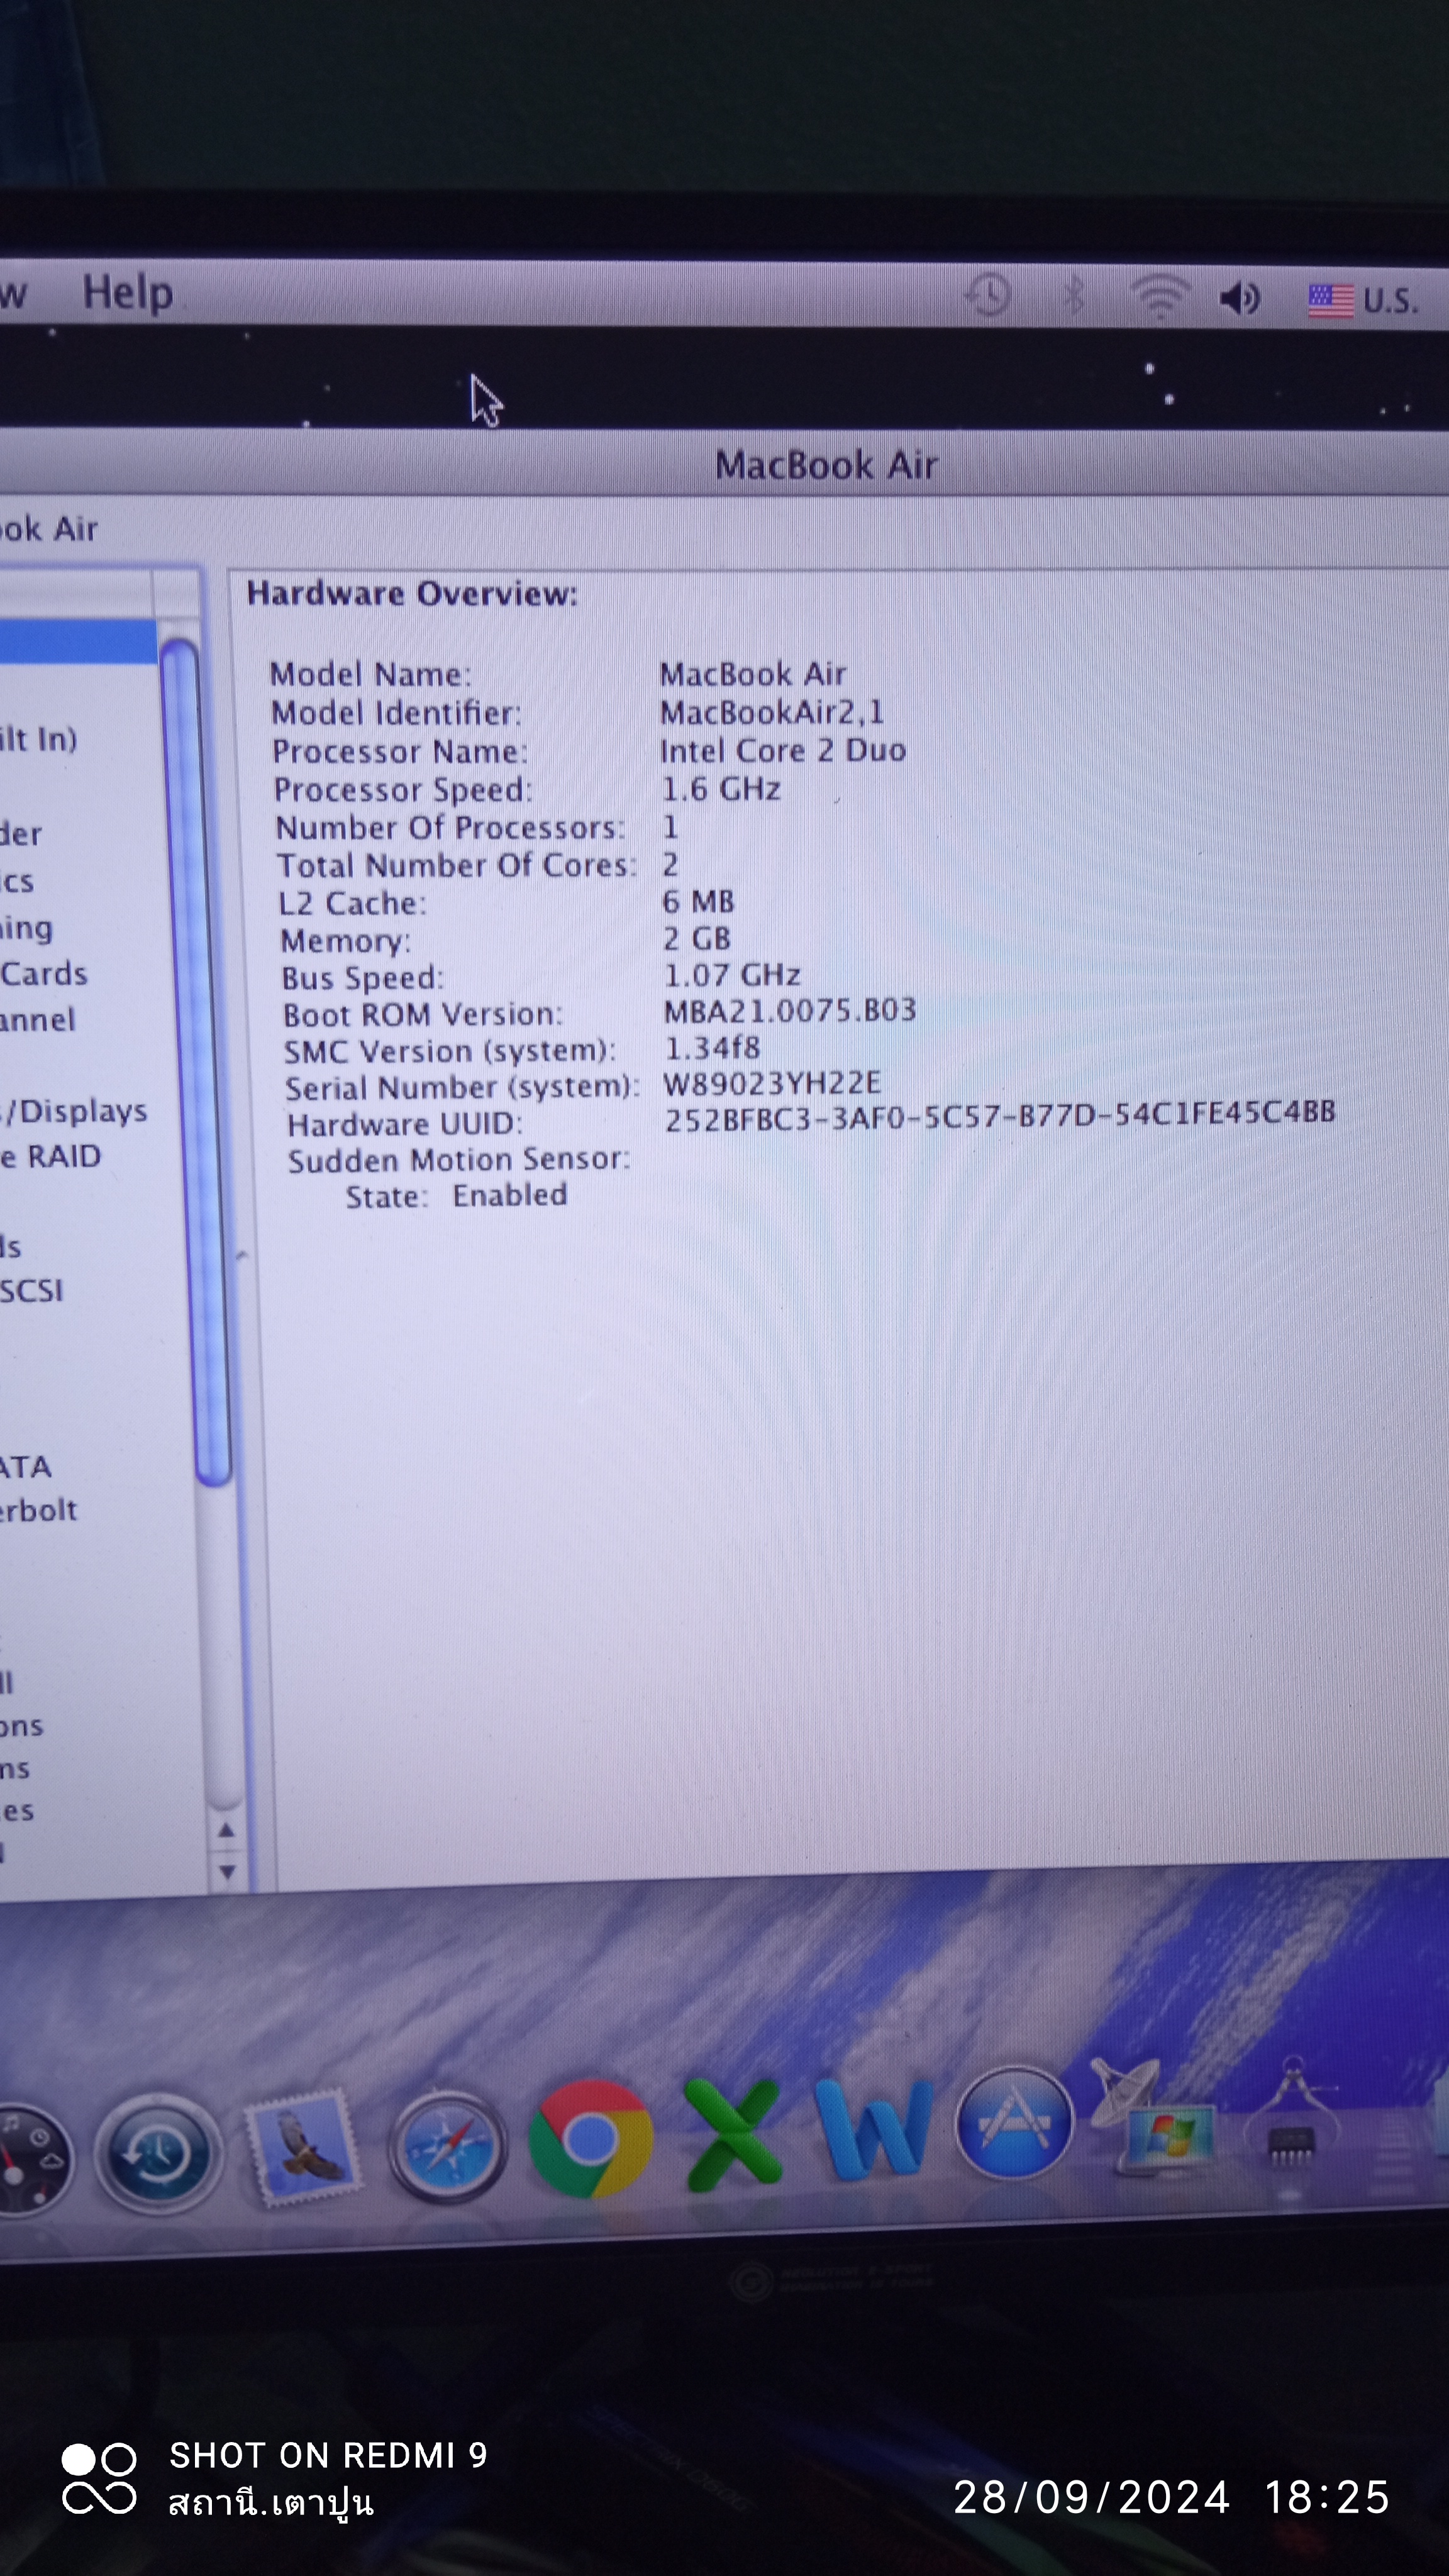
Task: Click the 1.07 GHz bus speed value
Action: point(732,975)
